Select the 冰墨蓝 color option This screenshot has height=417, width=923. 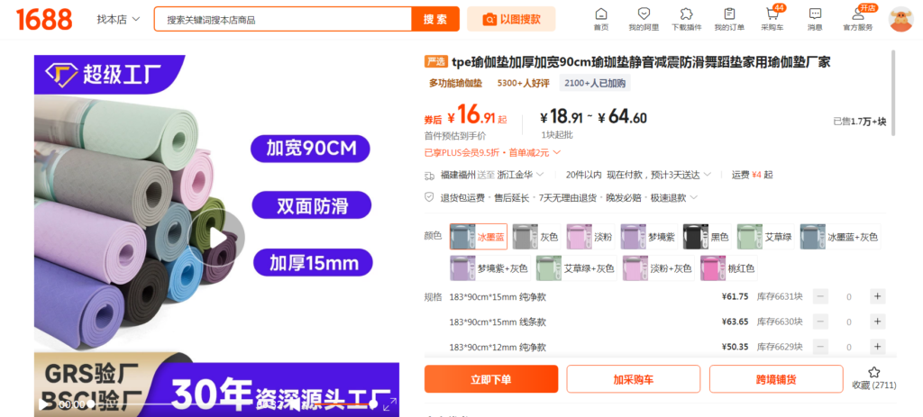[x=479, y=237]
